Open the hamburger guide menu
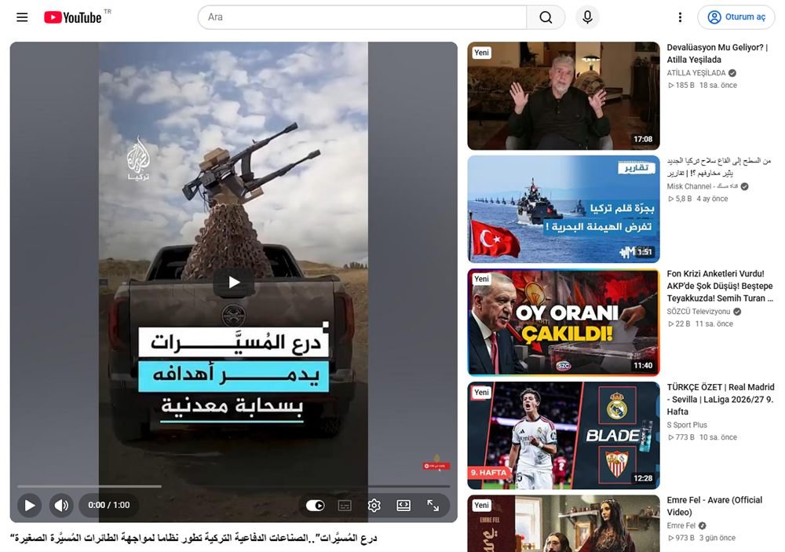This screenshot has width=785, height=552. pos(22,17)
